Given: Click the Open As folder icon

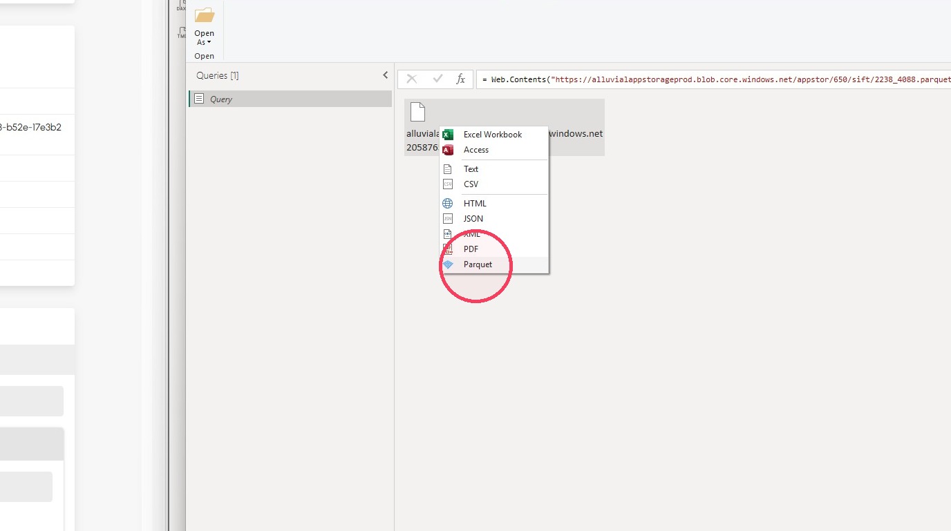Looking at the screenshot, I should [x=205, y=15].
